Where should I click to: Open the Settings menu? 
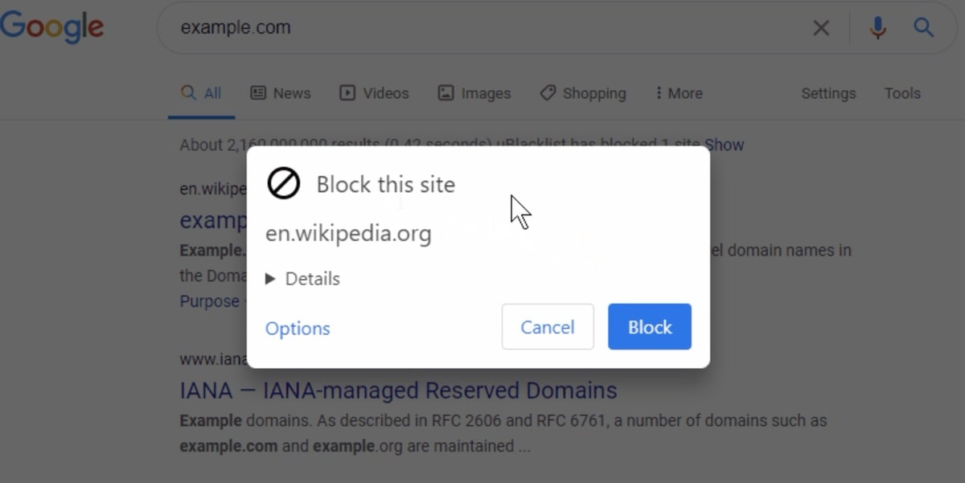tap(828, 93)
